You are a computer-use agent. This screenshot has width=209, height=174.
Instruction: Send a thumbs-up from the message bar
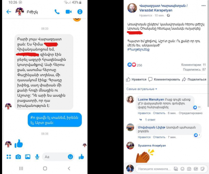click(x=81, y=157)
